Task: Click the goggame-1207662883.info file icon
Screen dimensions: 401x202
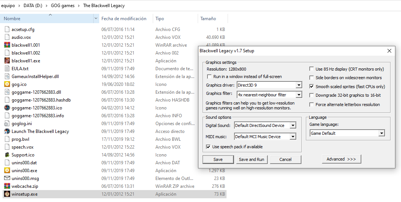Action: click(7, 116)
